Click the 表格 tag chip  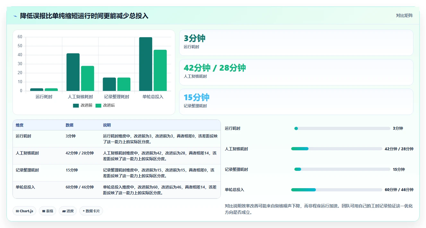[48, 211]
